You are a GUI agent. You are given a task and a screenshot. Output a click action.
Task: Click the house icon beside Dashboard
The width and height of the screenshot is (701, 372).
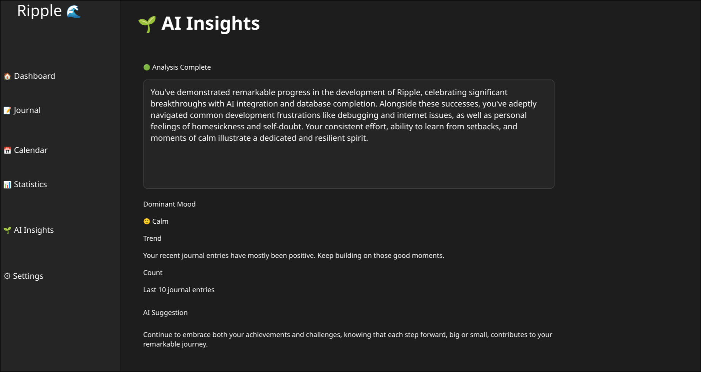[7, 76]
